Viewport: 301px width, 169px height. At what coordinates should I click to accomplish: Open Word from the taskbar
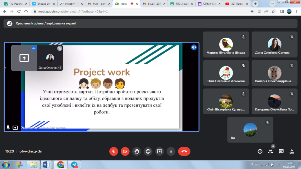46,165
